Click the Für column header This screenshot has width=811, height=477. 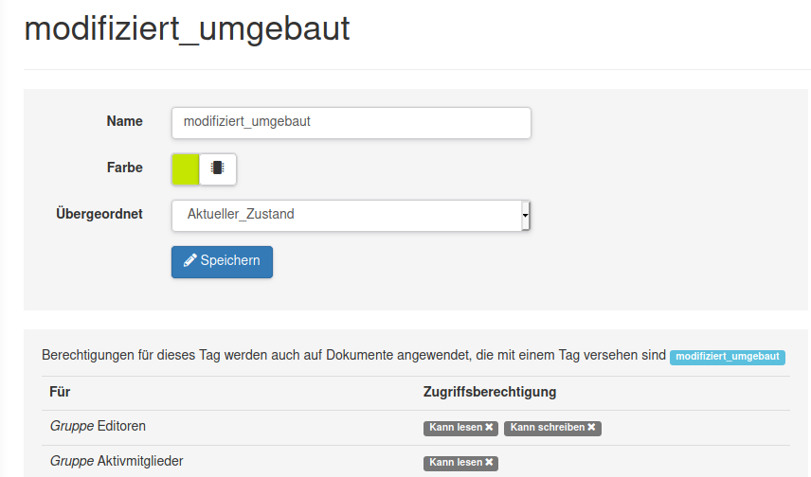point(60,392)
